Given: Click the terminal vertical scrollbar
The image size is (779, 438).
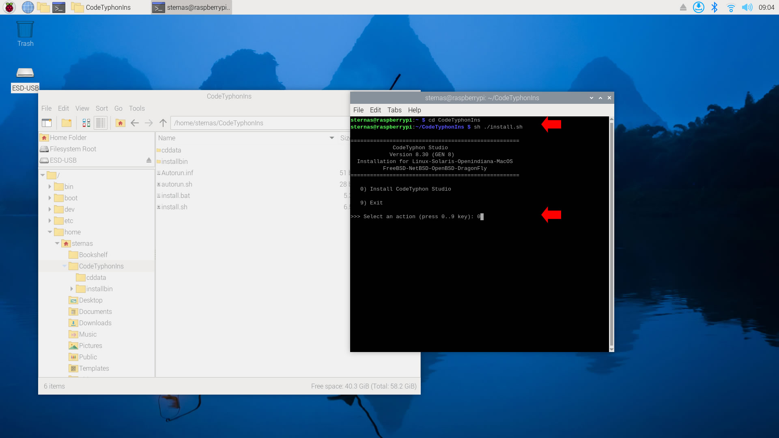Looking at the screenshot, I should pos(611,234).
